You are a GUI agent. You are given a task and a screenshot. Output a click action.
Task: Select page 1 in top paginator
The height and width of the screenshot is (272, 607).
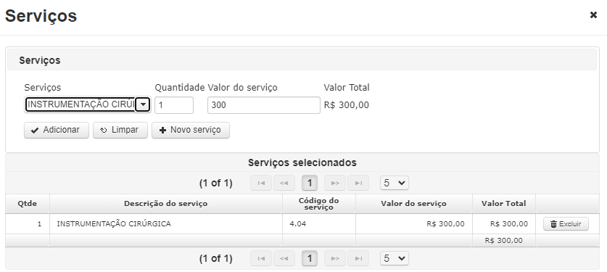click(310, 183)
